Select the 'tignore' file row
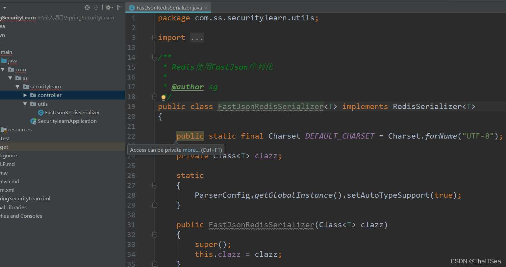Viewport: 506px width, 267px height. [x=63, y=155]
